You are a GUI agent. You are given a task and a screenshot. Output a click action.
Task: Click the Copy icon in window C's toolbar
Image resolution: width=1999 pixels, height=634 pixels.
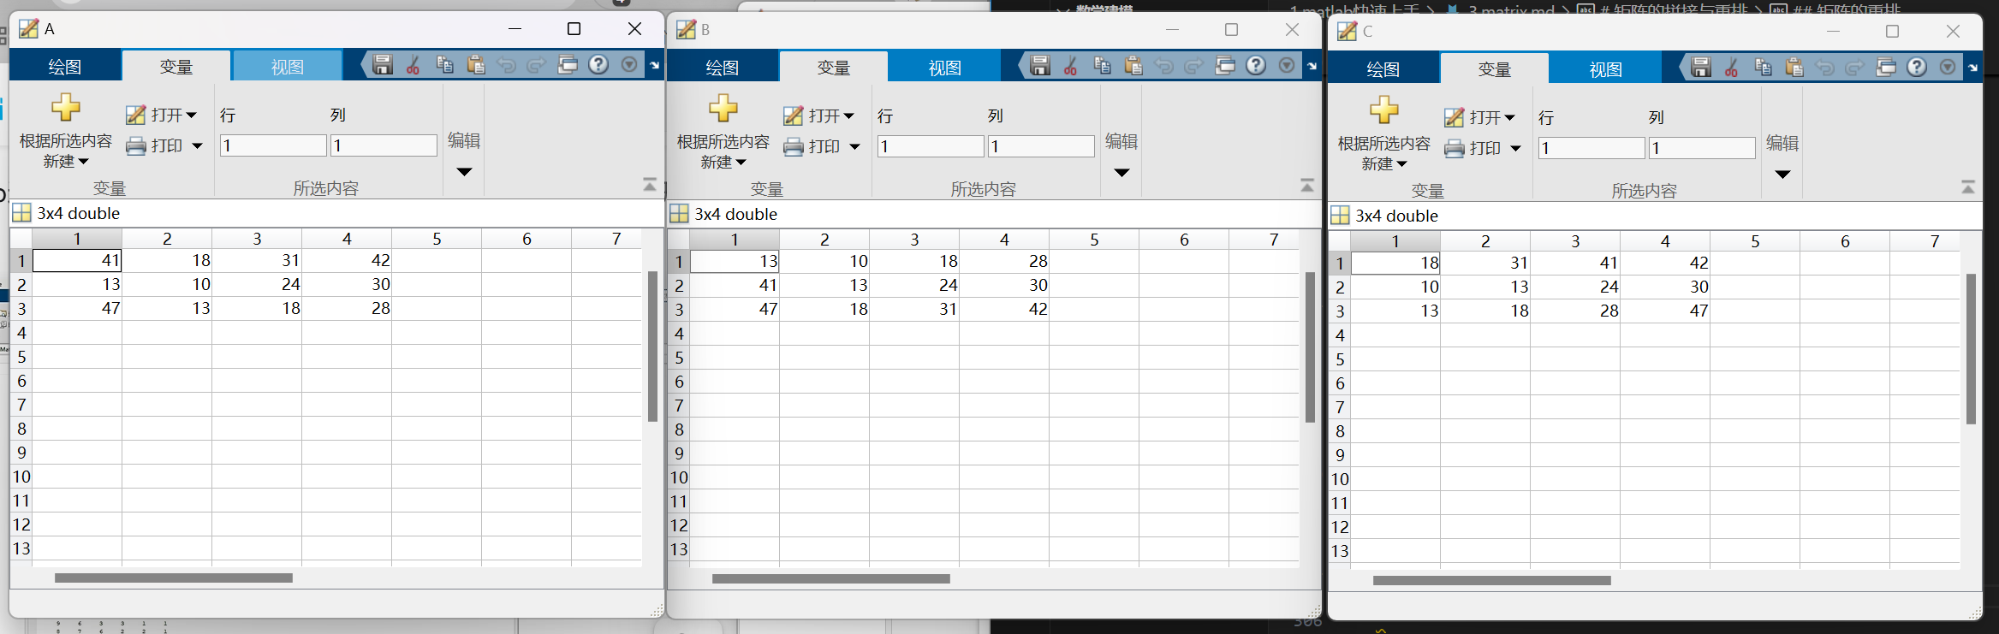pyautogui.click(x=1763, y=68)
